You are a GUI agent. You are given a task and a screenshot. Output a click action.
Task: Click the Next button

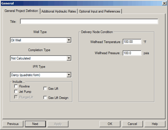pyautogui.click(x=35, y=124)
